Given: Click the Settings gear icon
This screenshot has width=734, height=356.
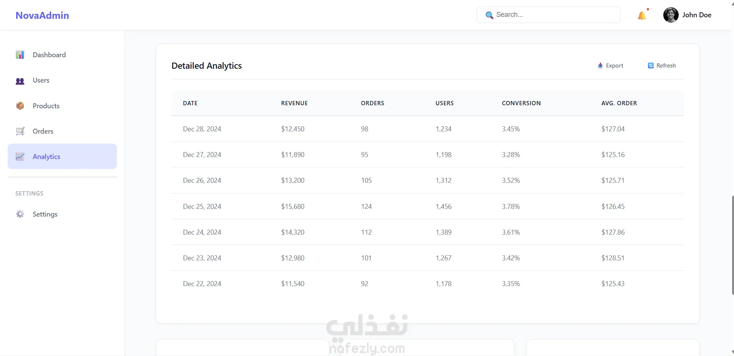Looking at the screenshot, I should 20,214.
